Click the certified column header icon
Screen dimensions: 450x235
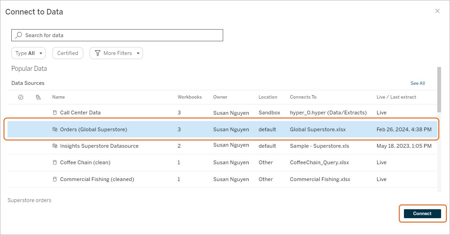(21, 97)
